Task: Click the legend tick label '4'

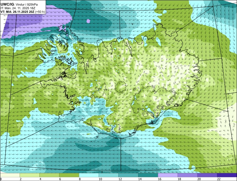Action: click(40, 179)
